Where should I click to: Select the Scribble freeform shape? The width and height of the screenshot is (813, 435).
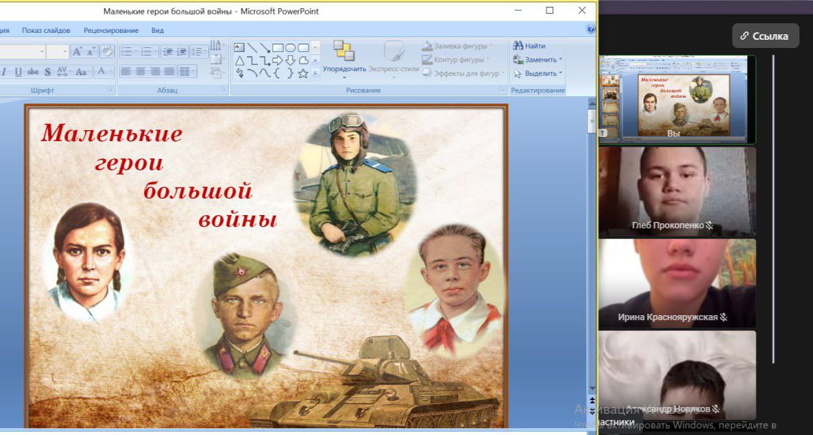click(239, 73)
